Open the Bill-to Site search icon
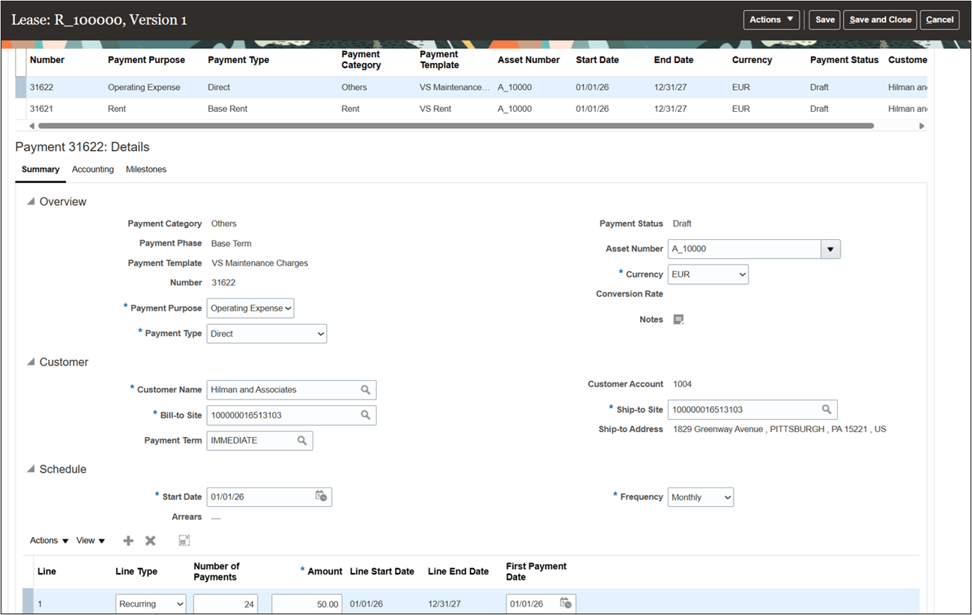Image resolution: width=972 pixels, height=615 pixels. (365, 415)
